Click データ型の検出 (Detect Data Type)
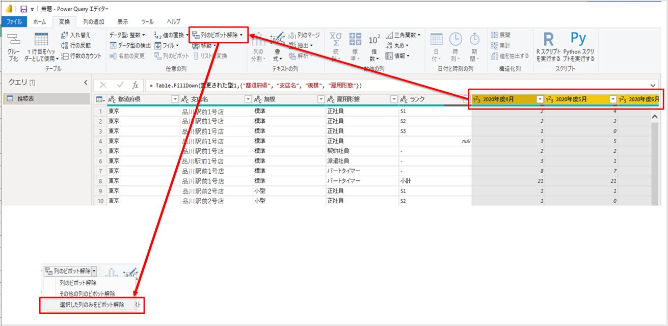 (x=130, y=45)
